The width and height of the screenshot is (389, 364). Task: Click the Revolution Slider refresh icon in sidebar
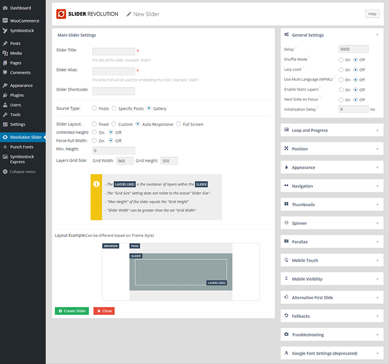pyautogui.click(x=5, y=137)
